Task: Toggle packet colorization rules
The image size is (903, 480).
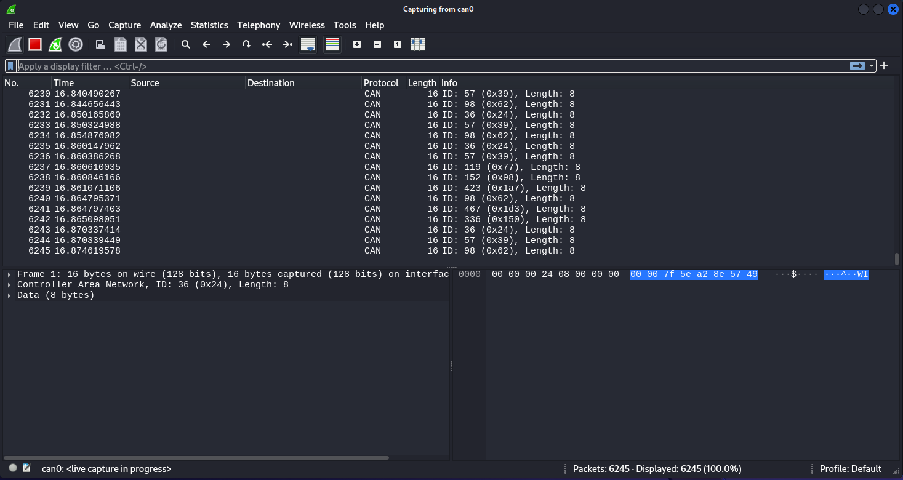Action: 332,44
